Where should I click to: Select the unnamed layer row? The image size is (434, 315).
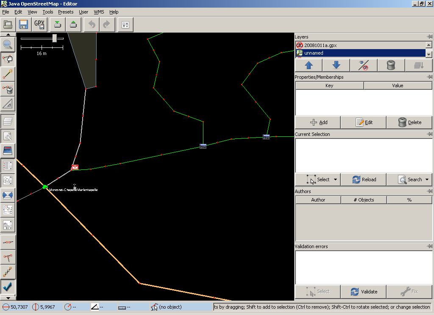(x=361, y=53)
